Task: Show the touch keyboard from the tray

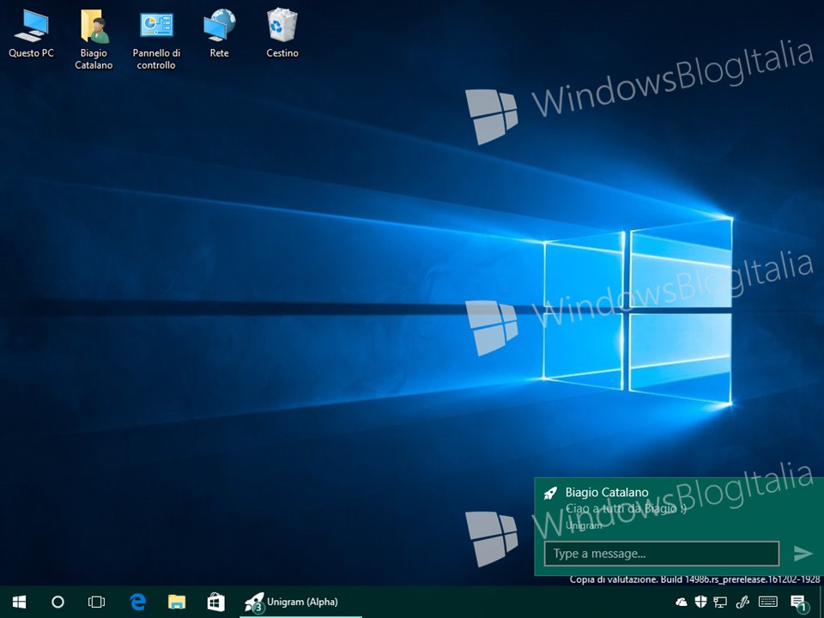Action: point(768,602)
